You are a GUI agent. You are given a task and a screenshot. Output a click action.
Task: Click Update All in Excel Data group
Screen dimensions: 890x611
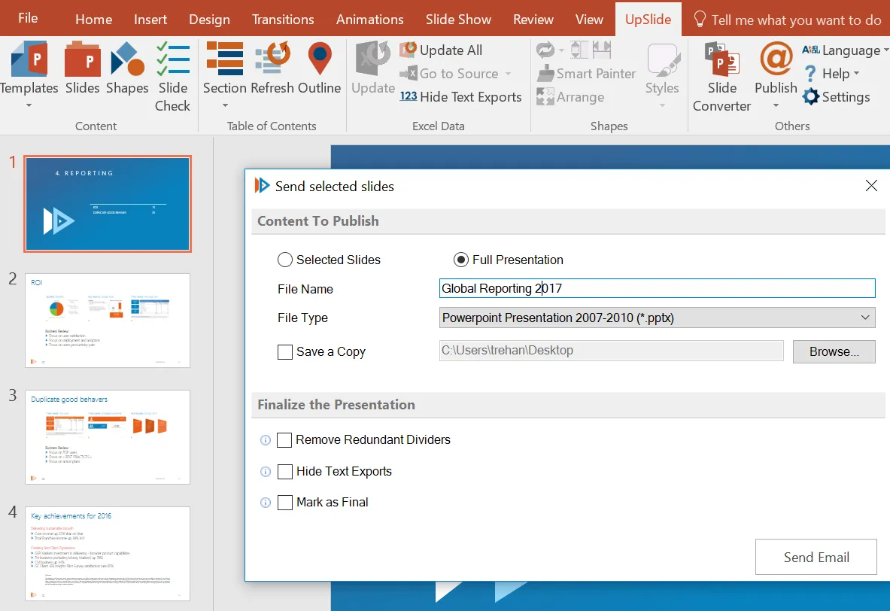coord(443,50)
